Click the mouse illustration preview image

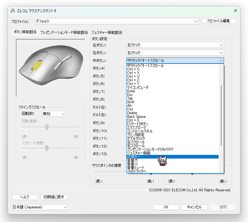click(50, 68)
